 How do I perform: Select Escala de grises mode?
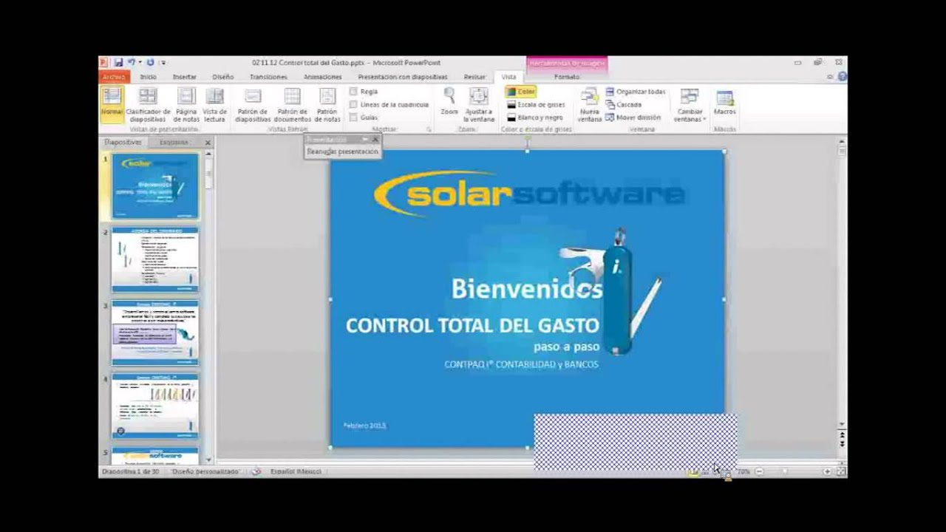[x=536, y=104]
